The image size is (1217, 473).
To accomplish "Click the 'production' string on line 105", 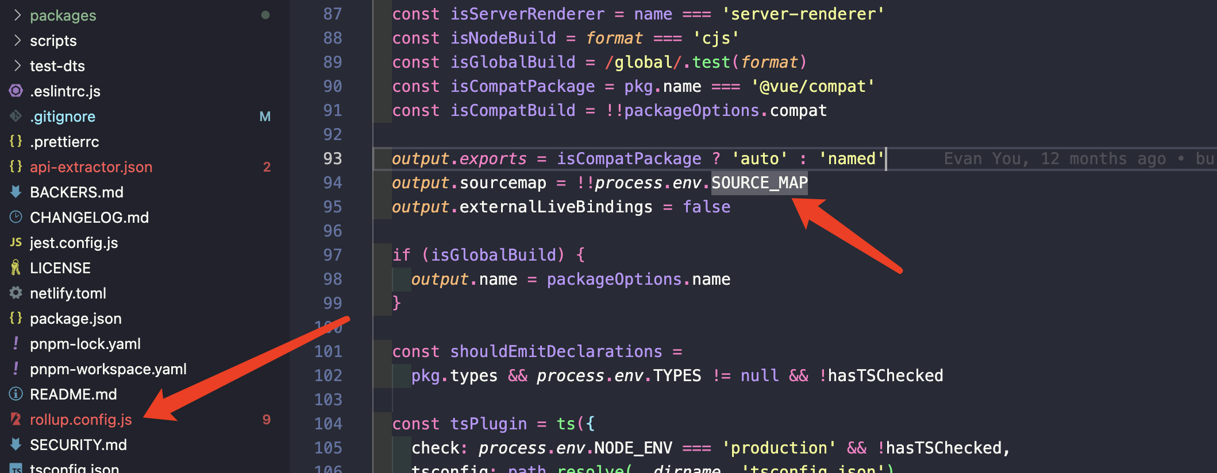I will 779,448.
